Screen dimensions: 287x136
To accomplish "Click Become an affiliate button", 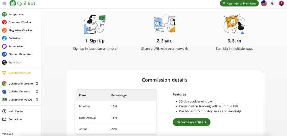I will click(x=191, y=122).
